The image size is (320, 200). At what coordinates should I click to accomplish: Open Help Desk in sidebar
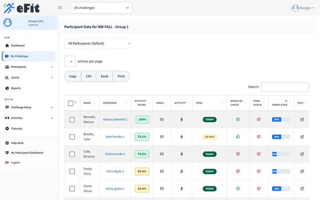[x=17, y=143]
